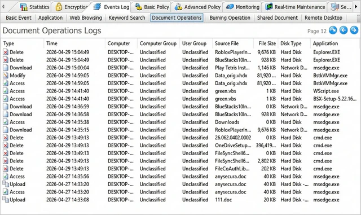Click the BSX-Setup-5.22.16... application cell
Image resolution: width=361 pixels, height=215 pixels.
coord(334,99)
